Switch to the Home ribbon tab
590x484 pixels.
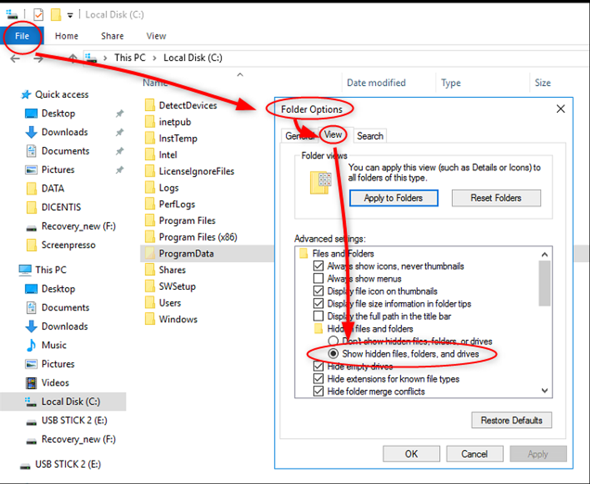(x=67, y=36)
